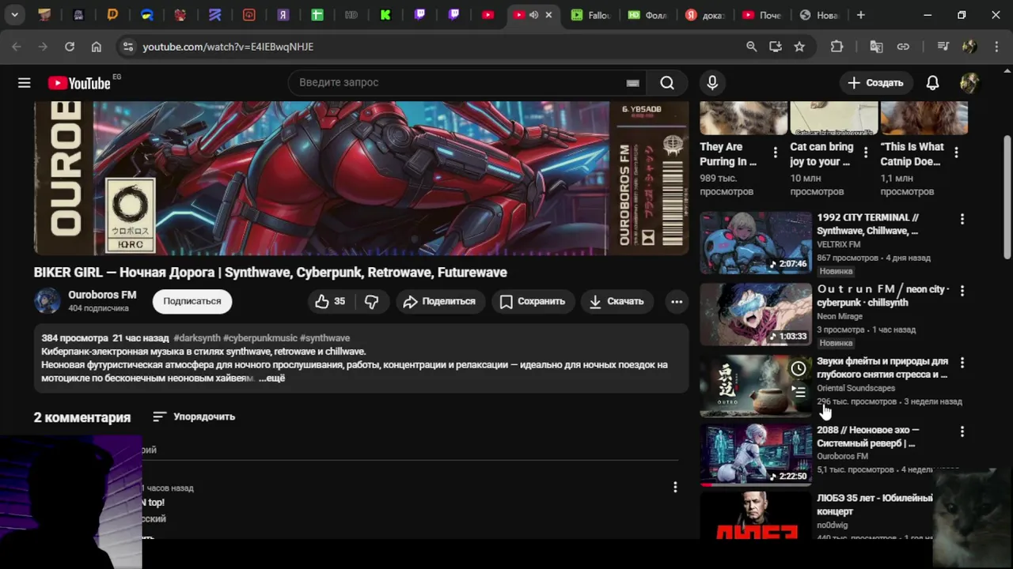Start voice search with microphone
Viewport: 1013px width, 569px height.
[x=712, y=83]
